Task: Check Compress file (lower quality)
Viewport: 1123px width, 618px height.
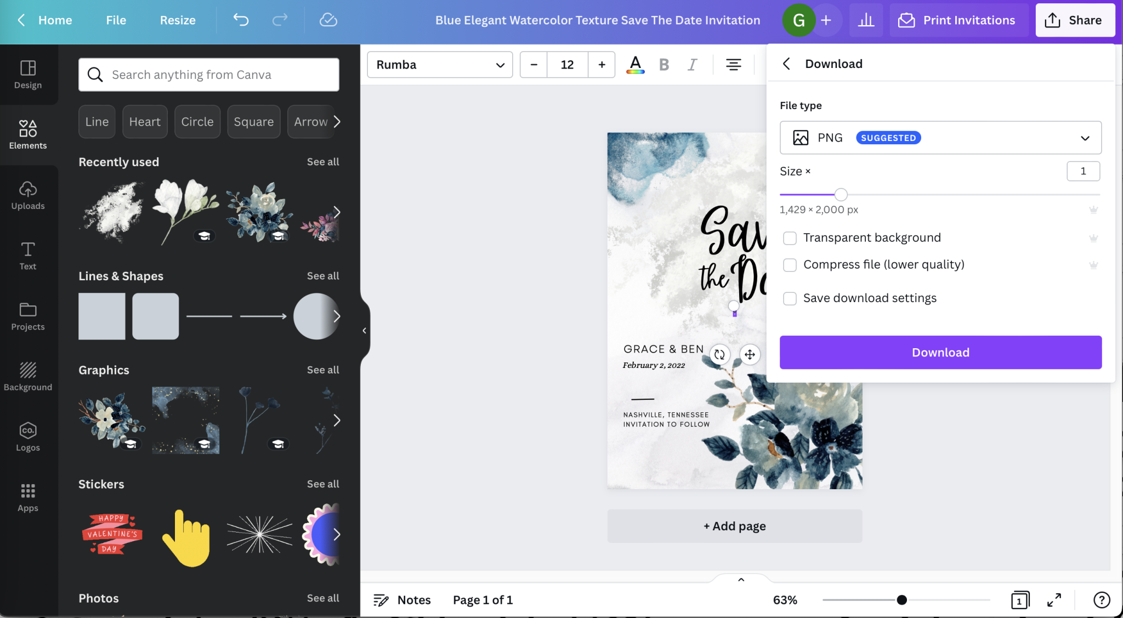Action: (x=790, y=265)
